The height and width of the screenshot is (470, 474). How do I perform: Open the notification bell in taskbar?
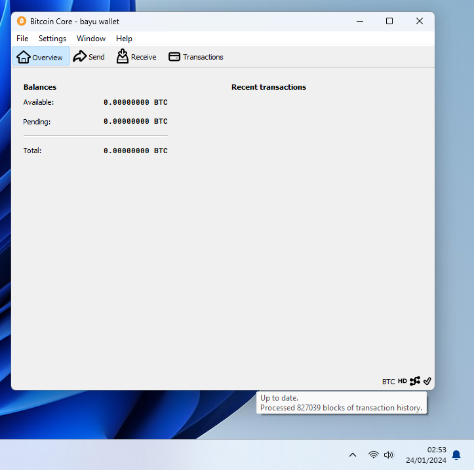(x=456, y=455)
